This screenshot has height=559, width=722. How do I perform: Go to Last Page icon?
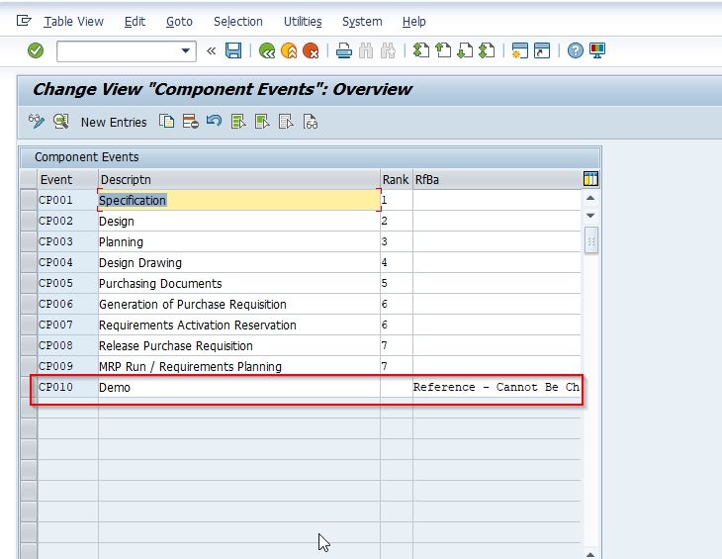(x=488, y=50)
